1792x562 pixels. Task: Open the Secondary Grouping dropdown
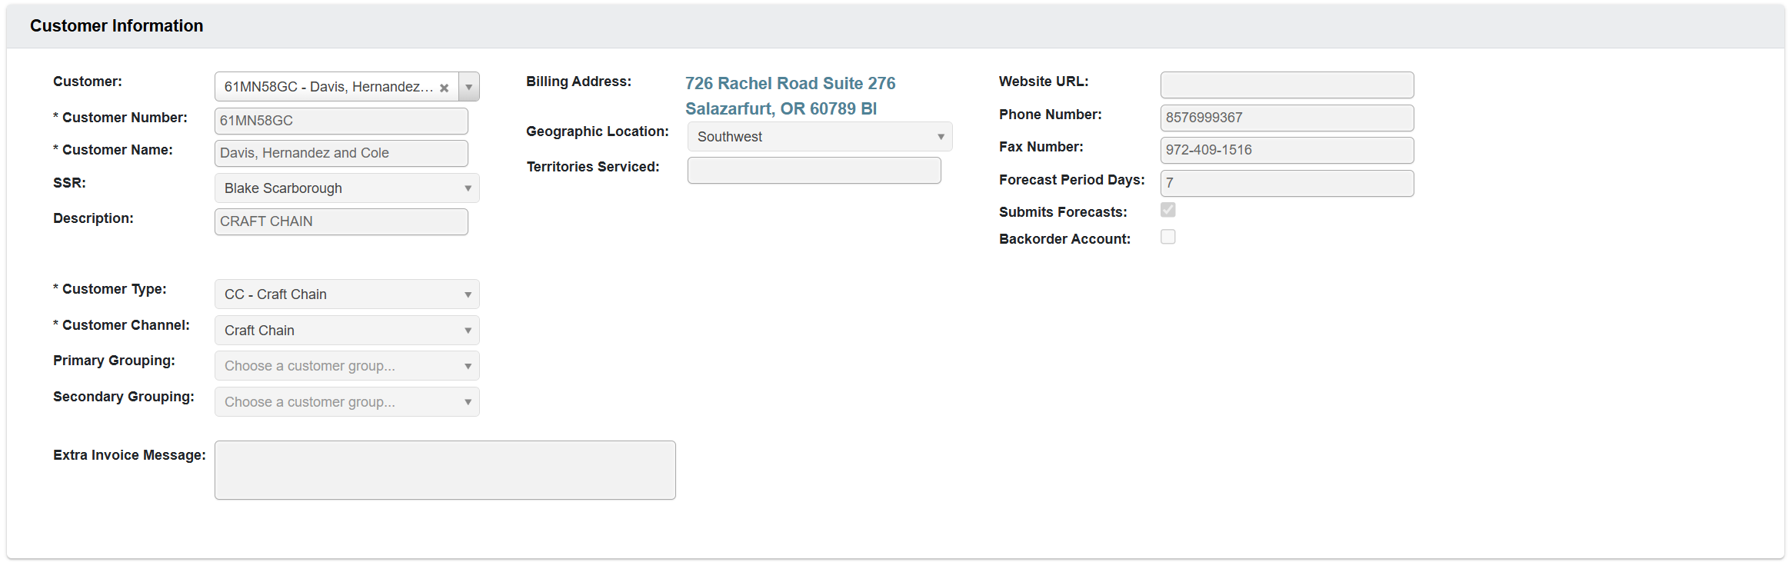468,401
